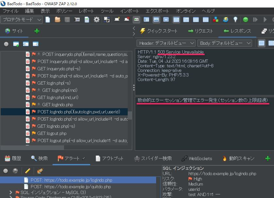Open the Import menu (インポート)

click(x=129, y=11)
